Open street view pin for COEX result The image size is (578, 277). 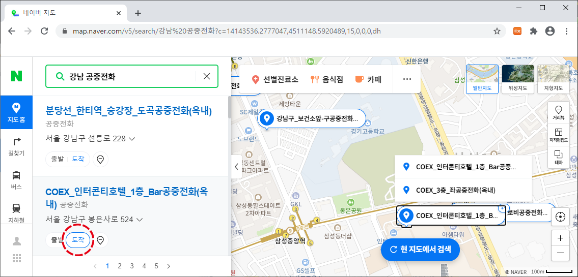point(100,240)
